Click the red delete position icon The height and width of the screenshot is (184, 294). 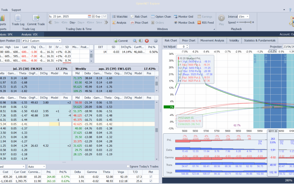(x=147, y=41)
